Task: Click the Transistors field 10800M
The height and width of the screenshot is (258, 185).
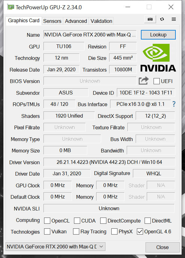Action: tap(123, 69)
